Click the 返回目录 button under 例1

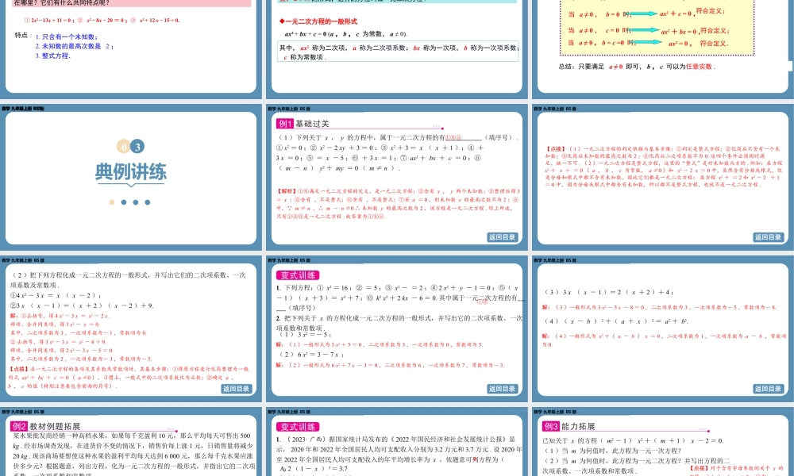coord(501,237)
